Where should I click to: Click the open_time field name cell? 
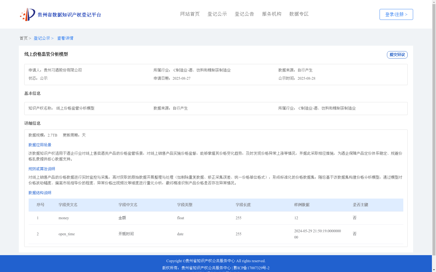66,234
